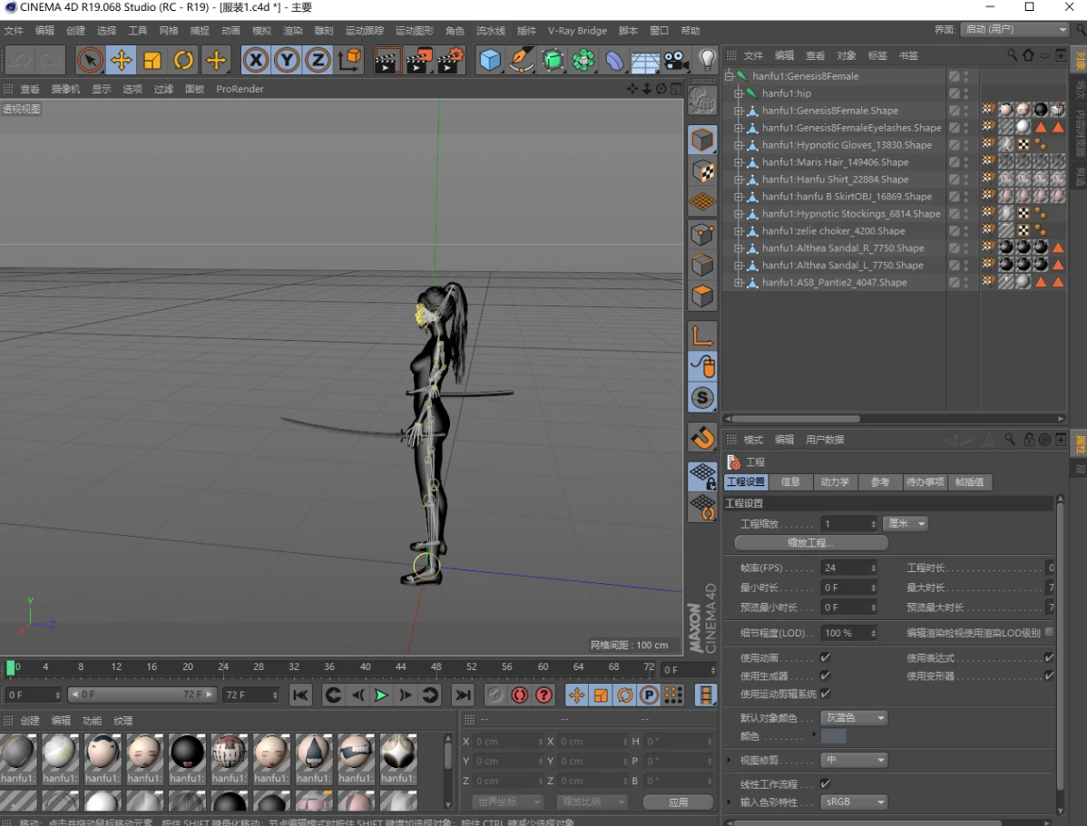Open the 渲染 main menu
This screenshot has width=1087, height=826.
click(292, 31)
